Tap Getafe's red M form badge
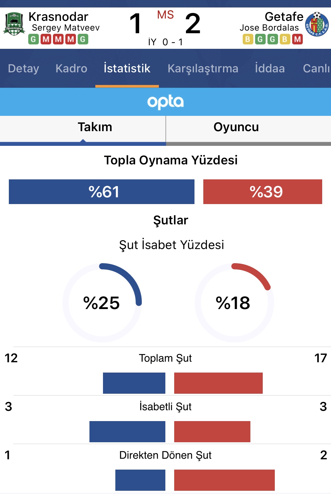This screenshot has width=331, height=494. (x=297, y=39)
